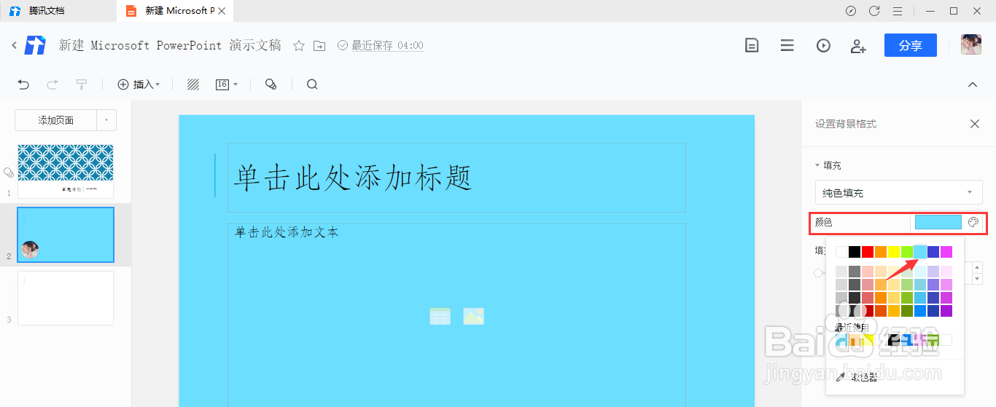The image size is (996, 407).
Task: Undo the last action
Action: pyautogui.click(x=23, y=84)
